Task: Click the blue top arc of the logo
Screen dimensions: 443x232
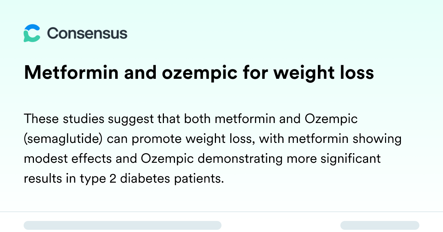Action: click(x=32, y=28)
